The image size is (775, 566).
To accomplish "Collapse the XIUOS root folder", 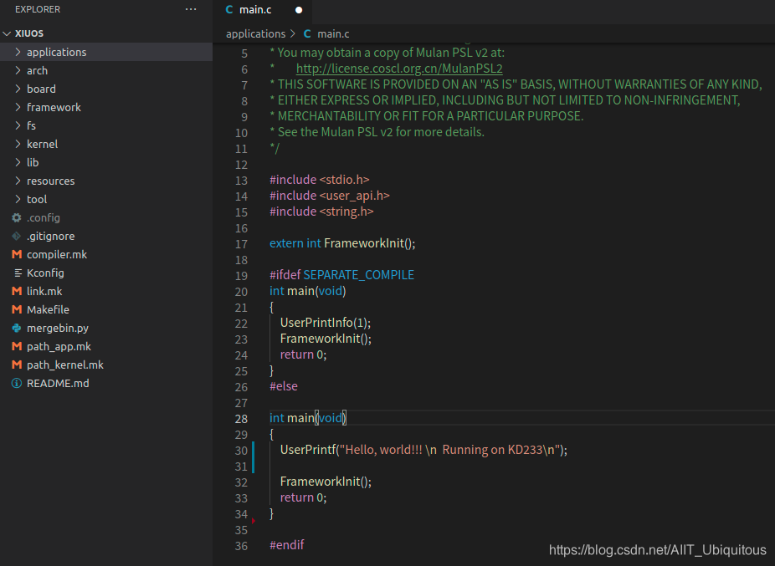I will point(7,33).
